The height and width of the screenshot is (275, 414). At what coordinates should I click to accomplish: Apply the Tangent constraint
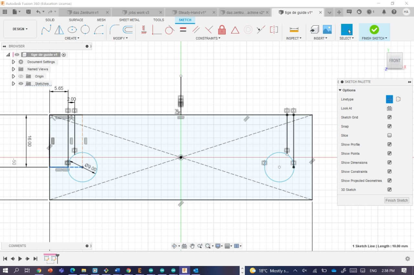click(x=170, y=30)
